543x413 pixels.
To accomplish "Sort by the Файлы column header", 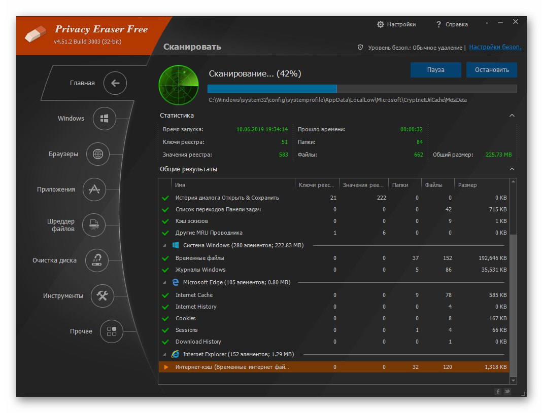I will click(438, 185).
